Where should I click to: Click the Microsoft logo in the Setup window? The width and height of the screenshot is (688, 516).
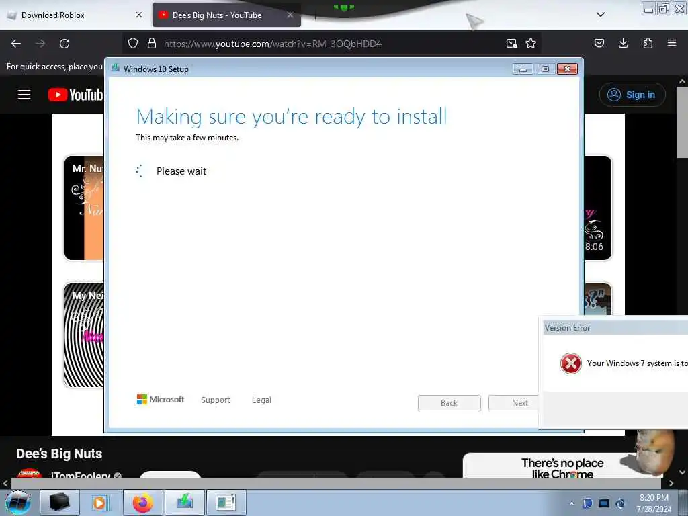point(161,399)
